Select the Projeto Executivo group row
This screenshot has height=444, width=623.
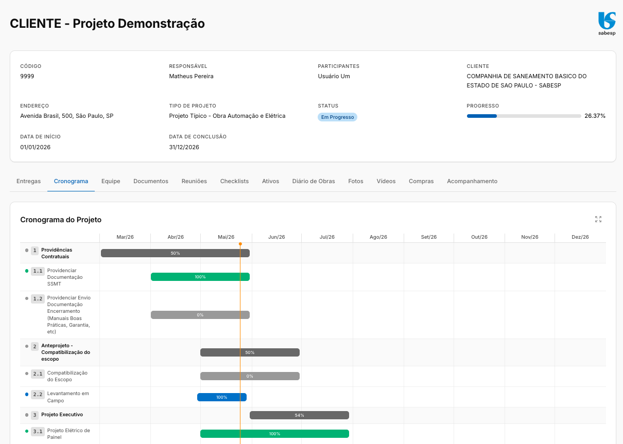(x=313, y=415)
